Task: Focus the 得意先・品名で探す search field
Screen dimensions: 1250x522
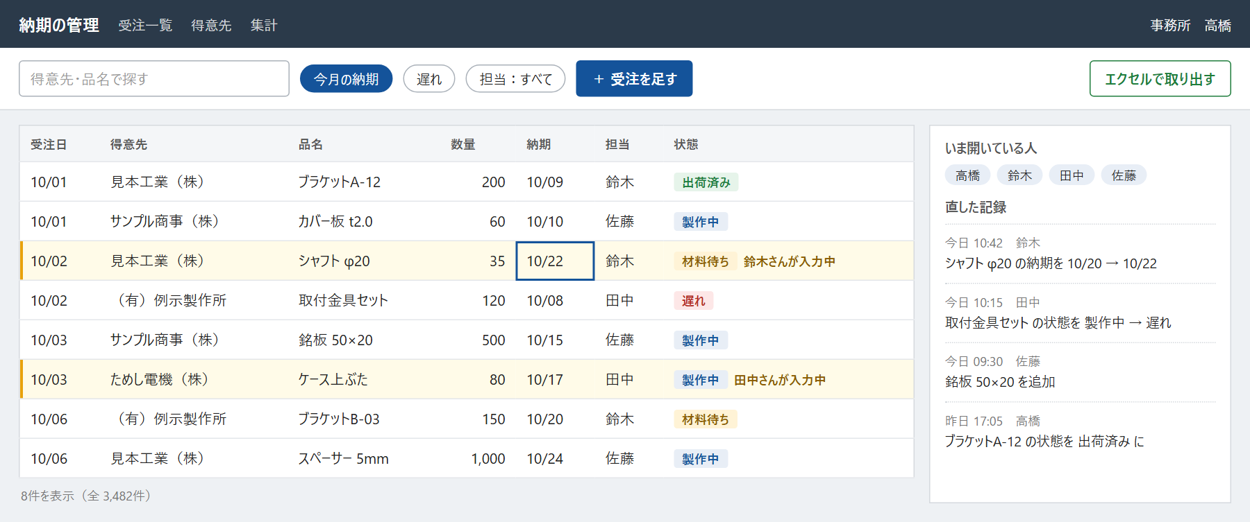Action: (154, 78)
